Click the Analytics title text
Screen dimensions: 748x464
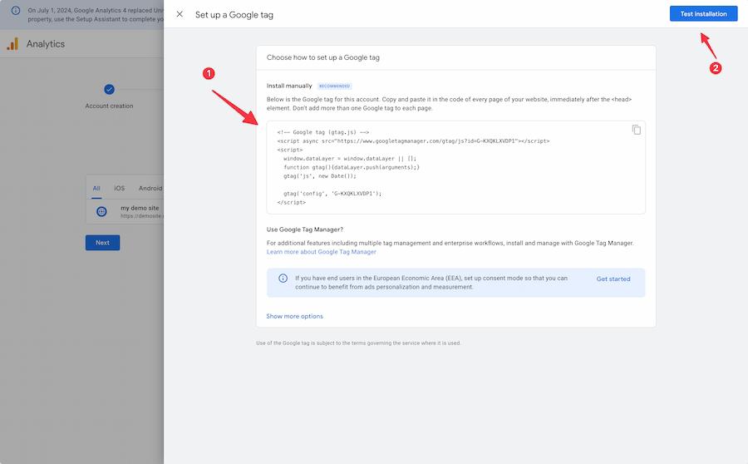click(46, 44)
